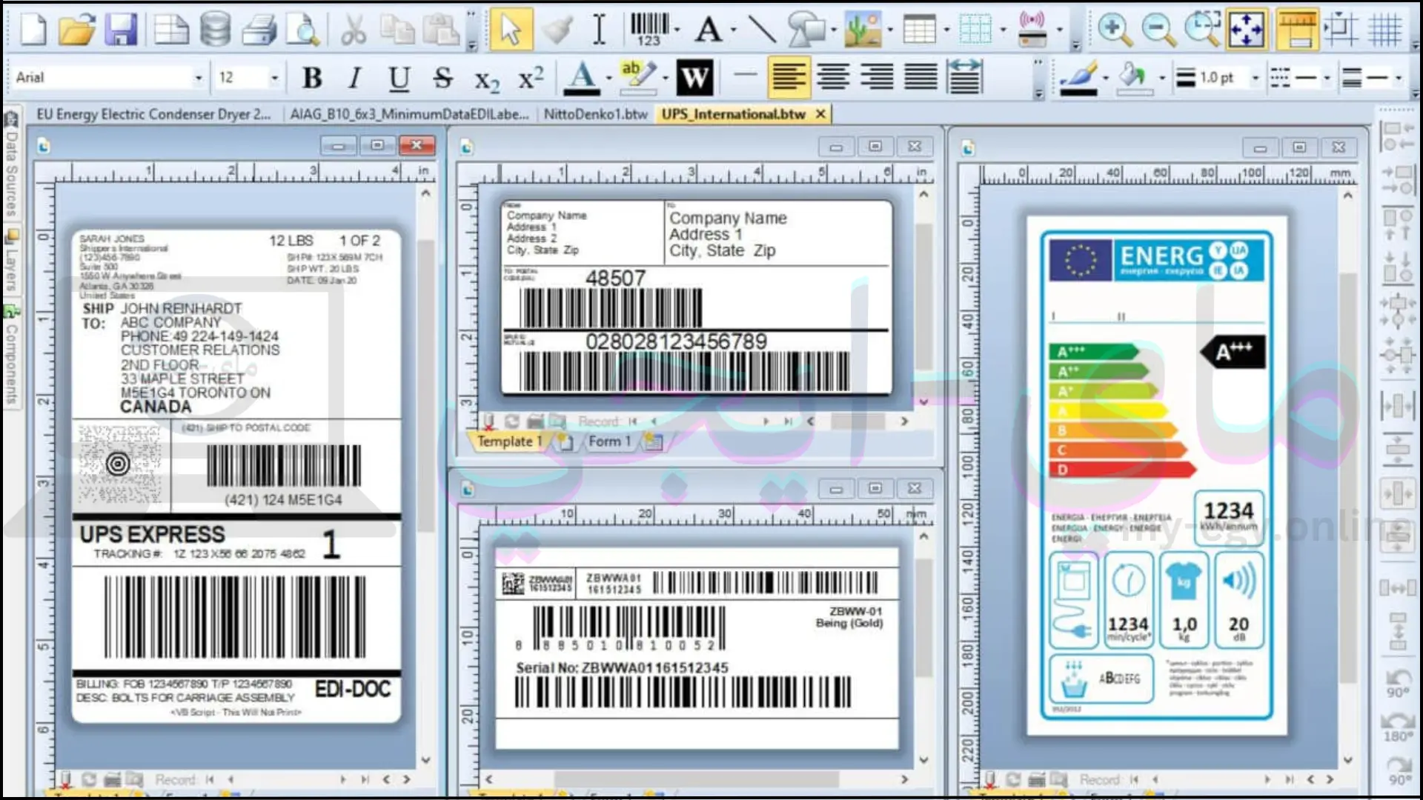Open a file with the Open folder icon
1423x800 pixels.
click(76, 30)
